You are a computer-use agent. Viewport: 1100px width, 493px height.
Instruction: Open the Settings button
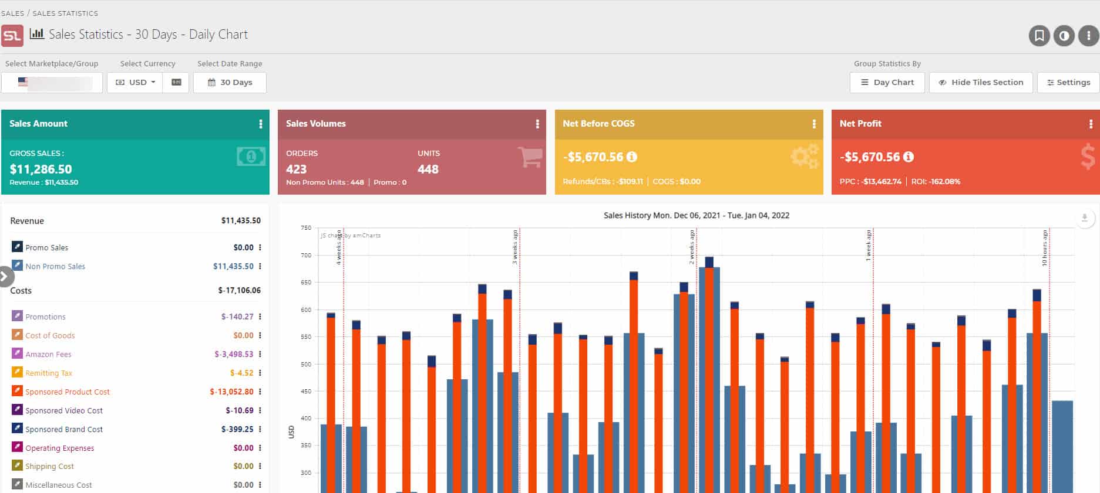pos(1068,83)
